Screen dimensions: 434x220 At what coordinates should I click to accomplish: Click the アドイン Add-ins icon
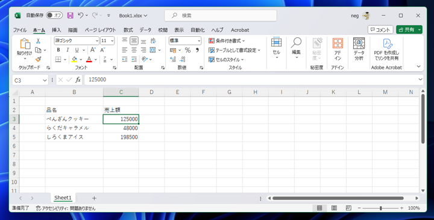coord(338,49)
